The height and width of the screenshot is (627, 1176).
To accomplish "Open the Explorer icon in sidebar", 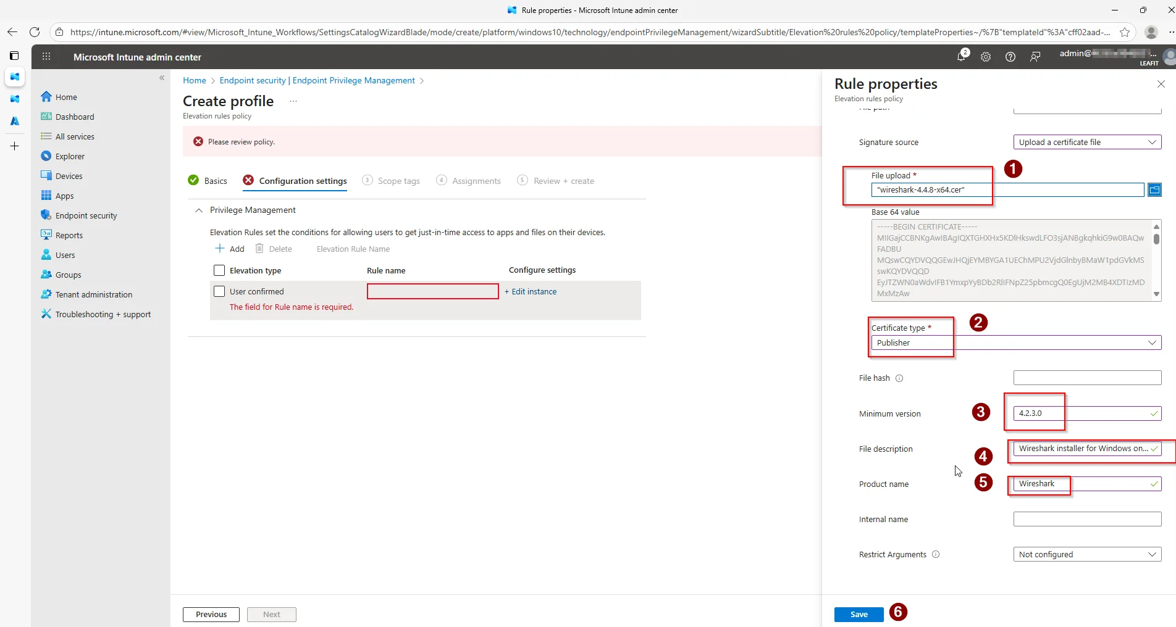I will coord(46,156).
